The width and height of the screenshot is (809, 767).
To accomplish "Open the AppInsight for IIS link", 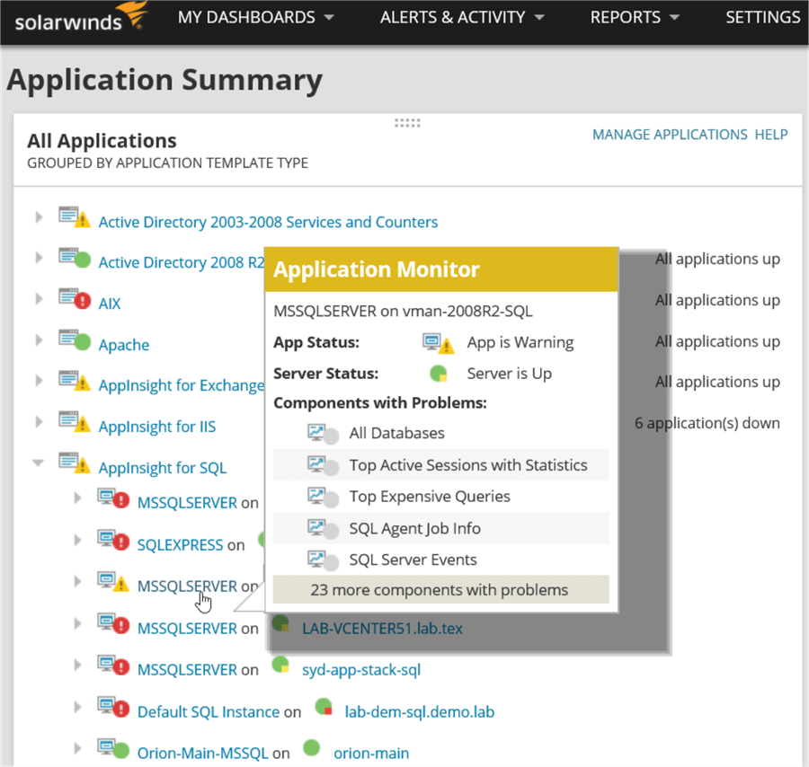I will coord(157,427).
